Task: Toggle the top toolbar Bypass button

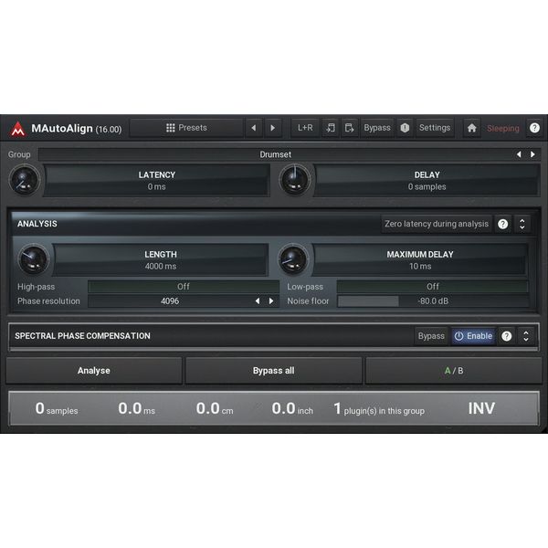Action: 376,128
